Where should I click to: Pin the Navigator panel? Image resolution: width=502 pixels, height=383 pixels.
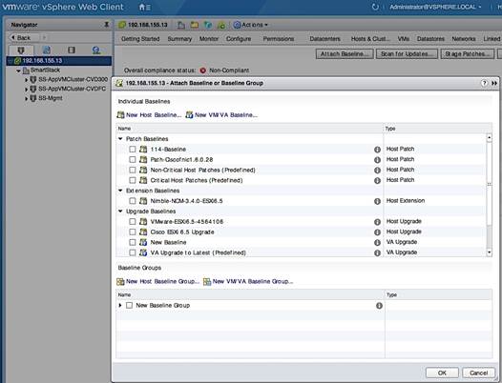point(106,25)
